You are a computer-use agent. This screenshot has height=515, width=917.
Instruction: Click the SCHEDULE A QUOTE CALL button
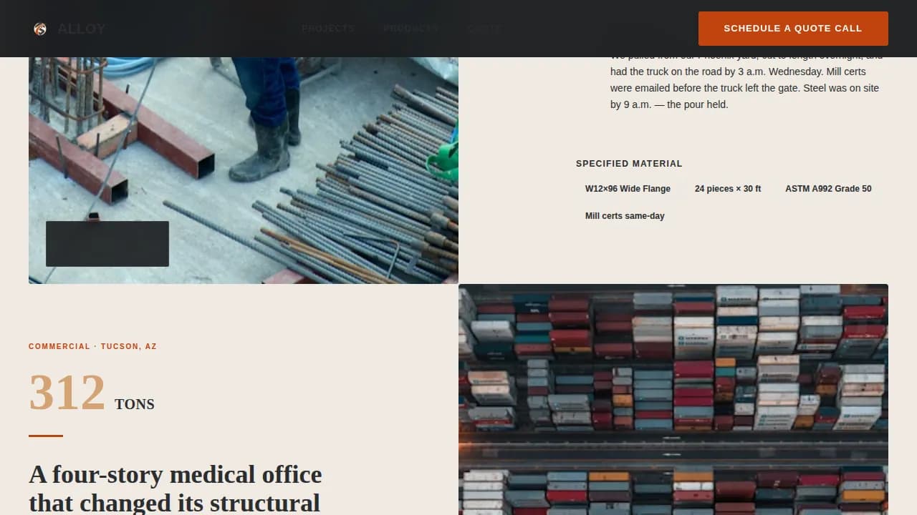pos(792,28)
